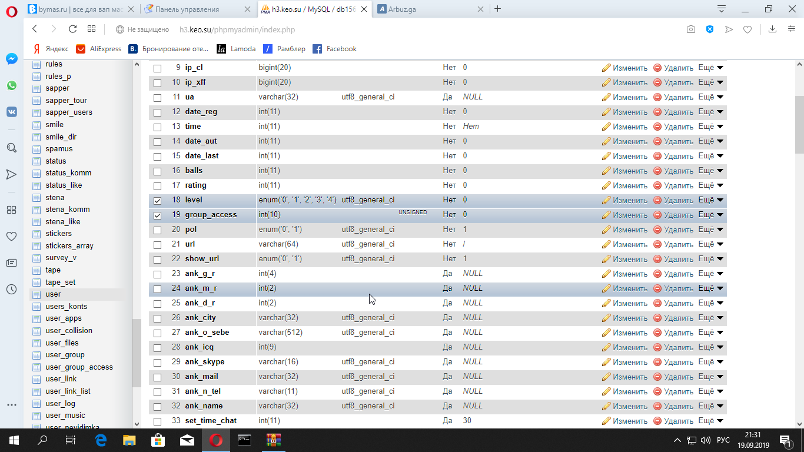
Task: Open the VK sidebar panel
Action: coord(11,112)
